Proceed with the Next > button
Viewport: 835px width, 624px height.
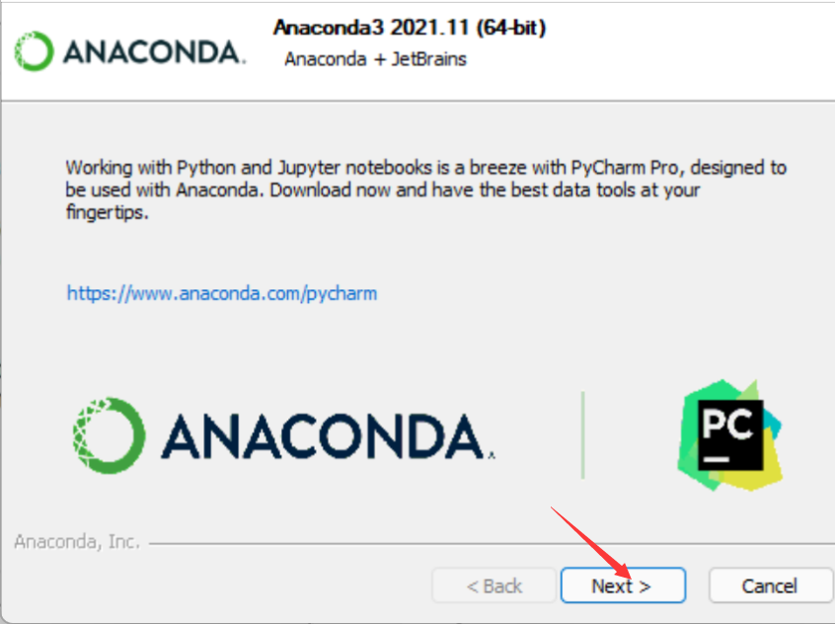(x=623, y=585)
